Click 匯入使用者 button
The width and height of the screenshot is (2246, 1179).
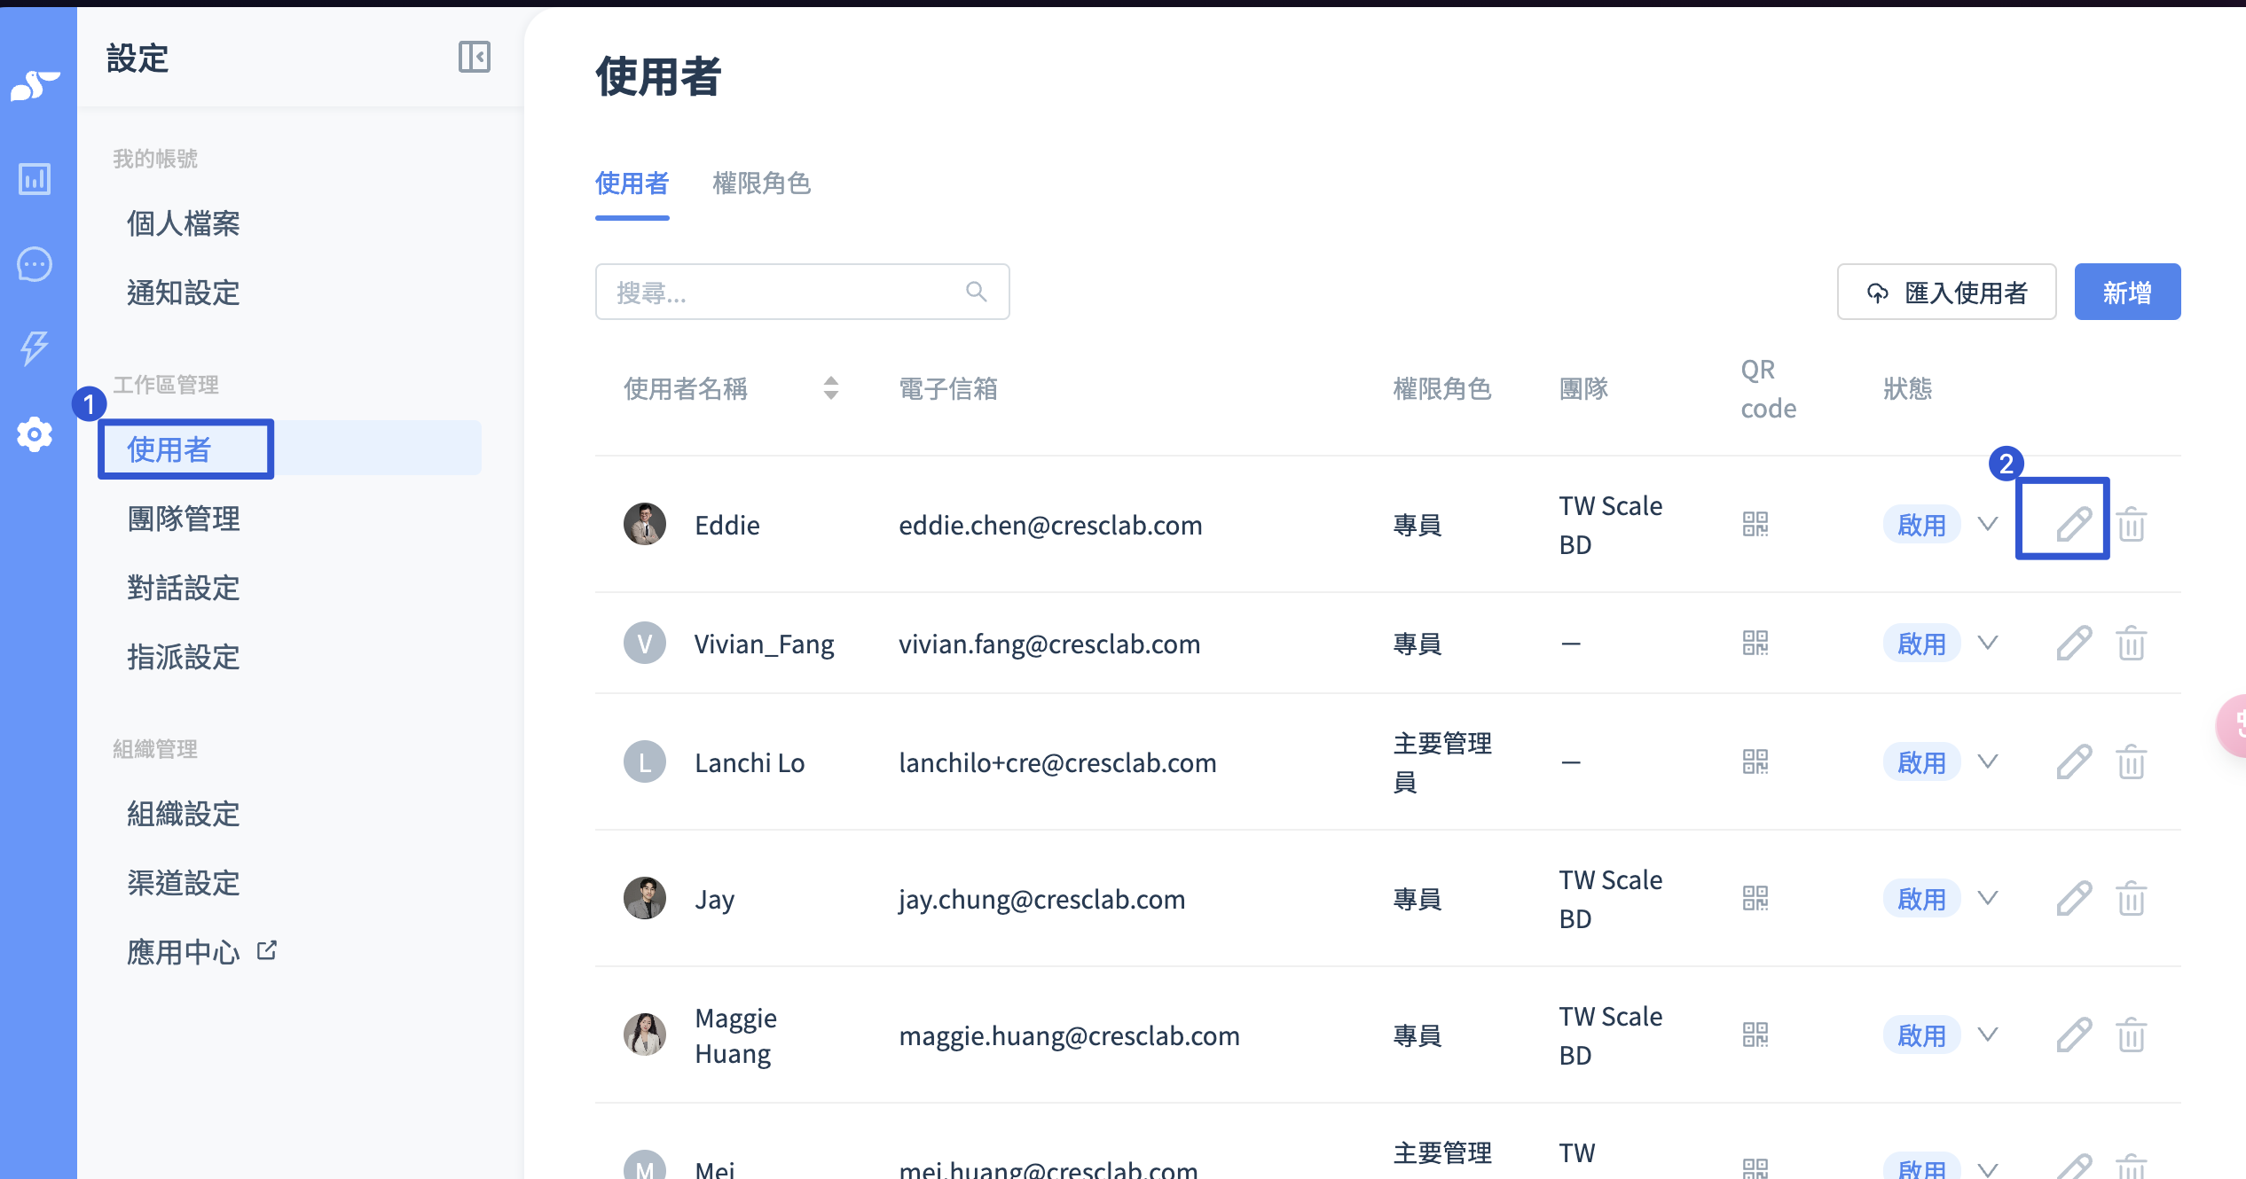click(x=1946, y=292)
